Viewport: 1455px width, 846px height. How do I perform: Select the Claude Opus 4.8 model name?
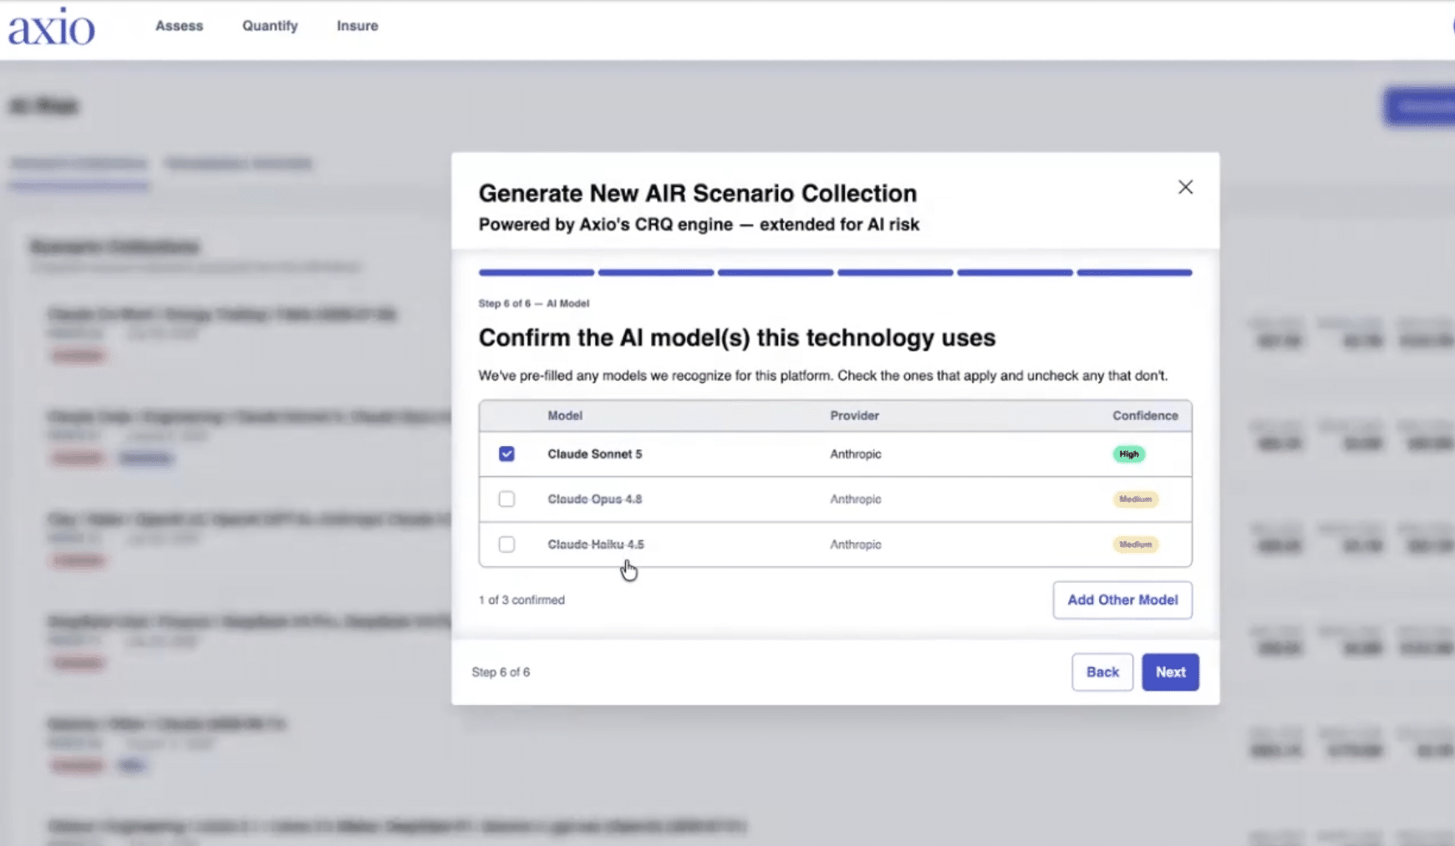pos(595,499)
